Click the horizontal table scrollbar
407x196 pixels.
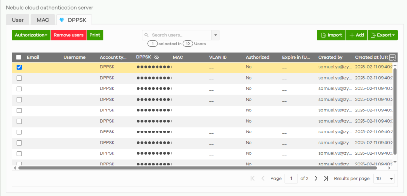click(x=197, y=168)
